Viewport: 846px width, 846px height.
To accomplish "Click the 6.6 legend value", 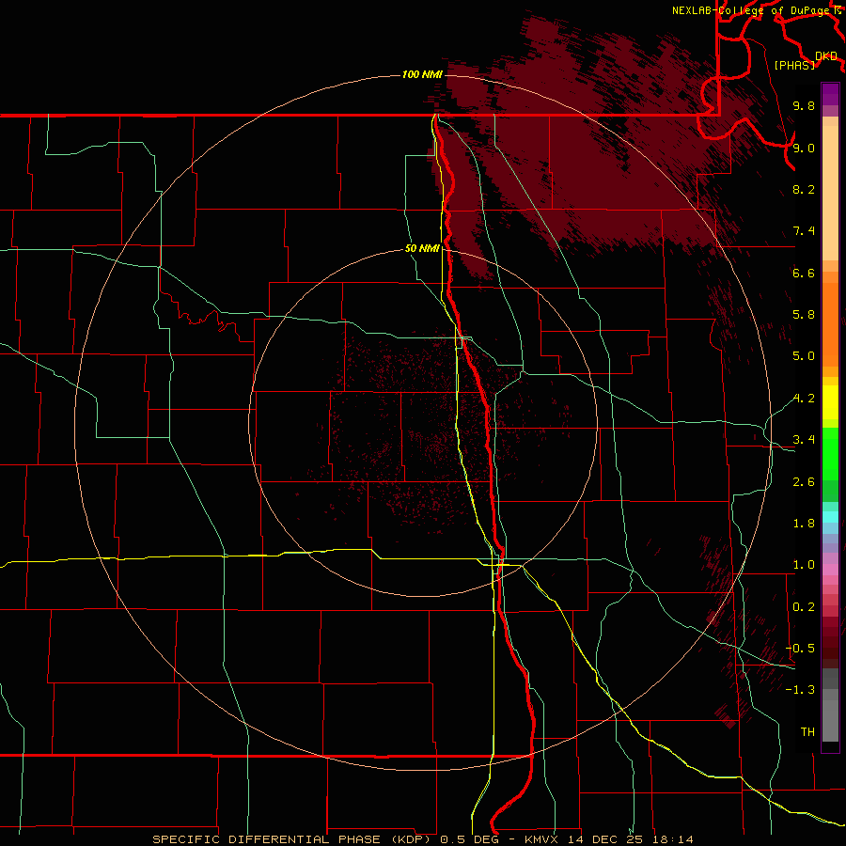I will [x=804, y=273].
